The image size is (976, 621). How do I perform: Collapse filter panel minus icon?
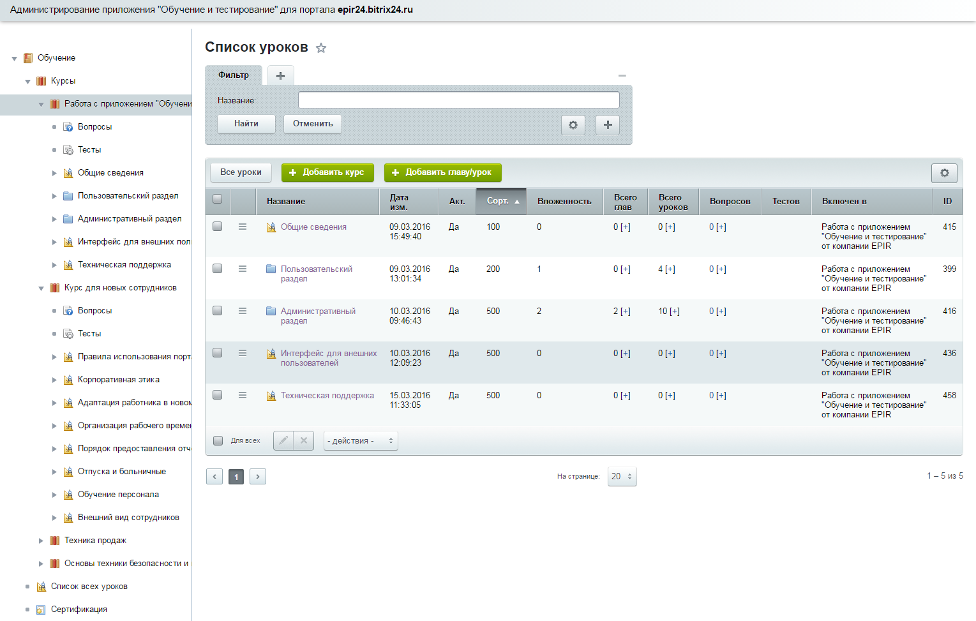[622, 75]
